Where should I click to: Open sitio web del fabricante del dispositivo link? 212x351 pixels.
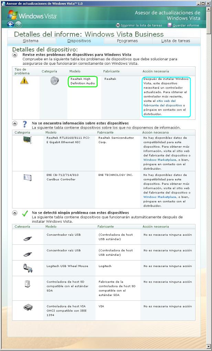coord(163,103)
